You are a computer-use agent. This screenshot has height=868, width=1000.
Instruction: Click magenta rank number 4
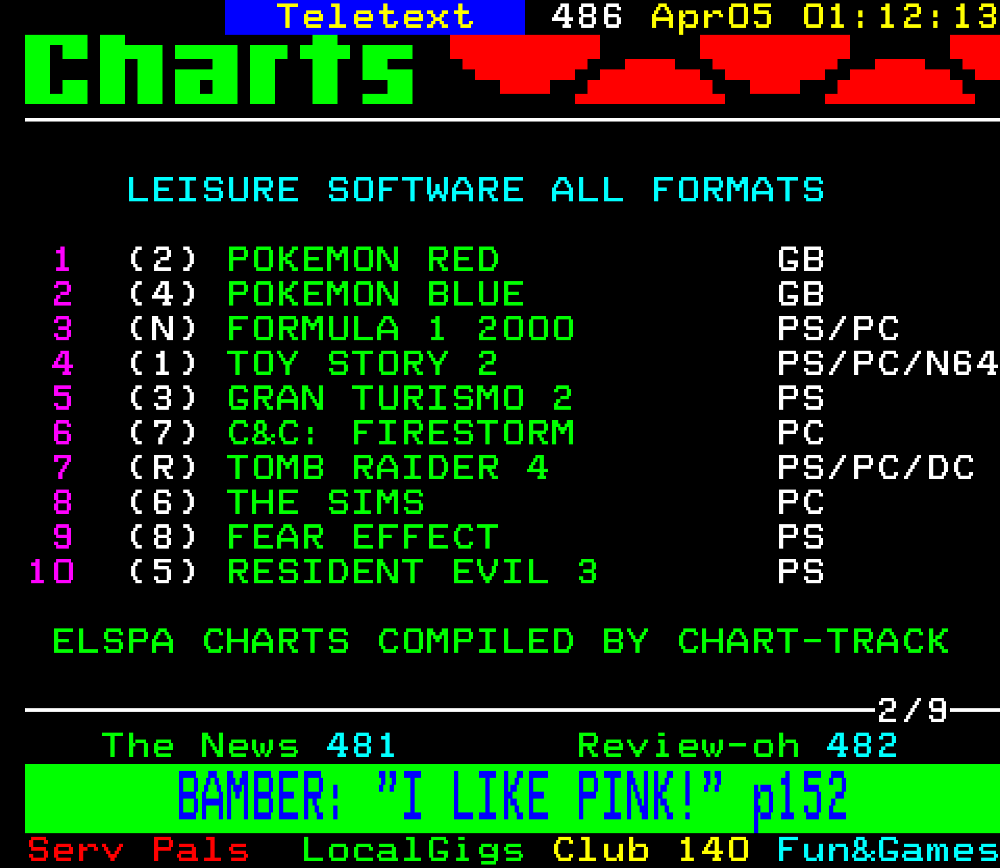pos(62,364)
